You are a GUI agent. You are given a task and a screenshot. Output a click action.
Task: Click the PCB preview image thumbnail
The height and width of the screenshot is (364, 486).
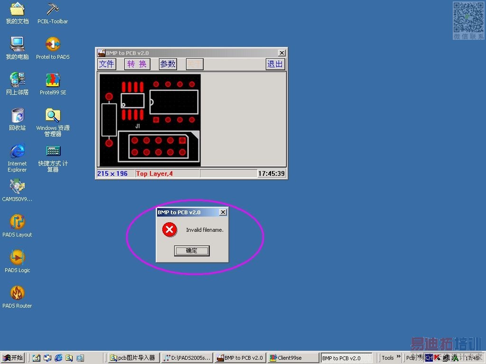coord(150,120)
